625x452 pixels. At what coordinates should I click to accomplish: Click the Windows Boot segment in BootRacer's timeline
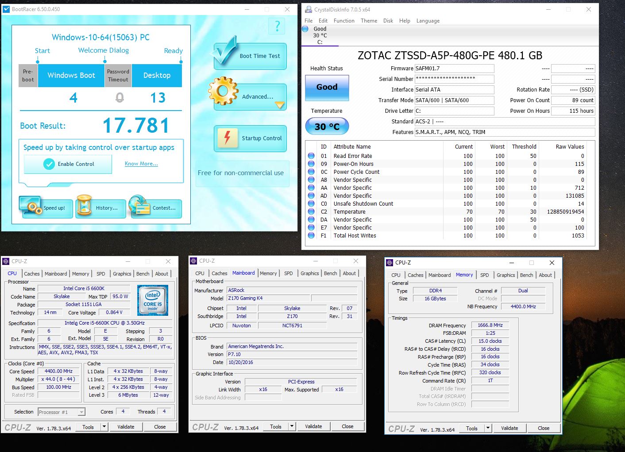point(71,75)
